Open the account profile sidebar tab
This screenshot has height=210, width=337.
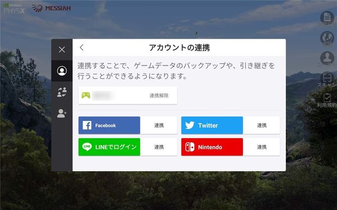coord(62,71)
